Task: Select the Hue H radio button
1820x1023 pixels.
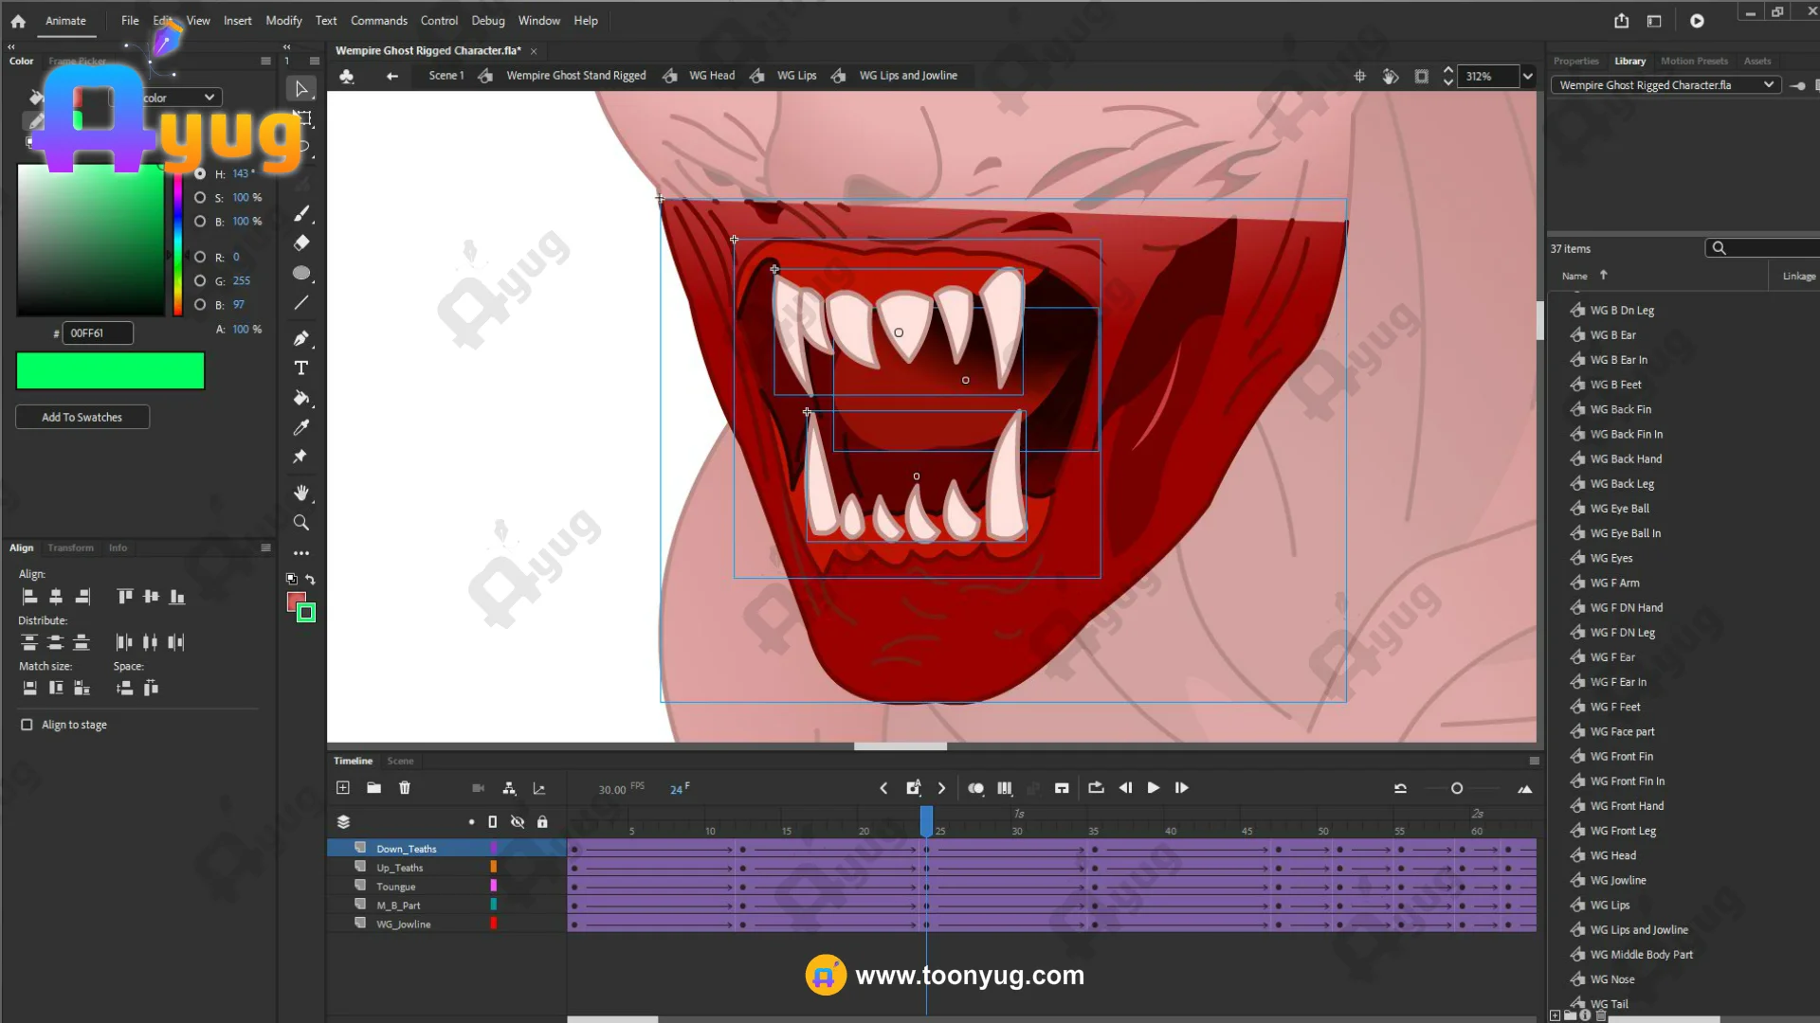Action: point(200,173)
